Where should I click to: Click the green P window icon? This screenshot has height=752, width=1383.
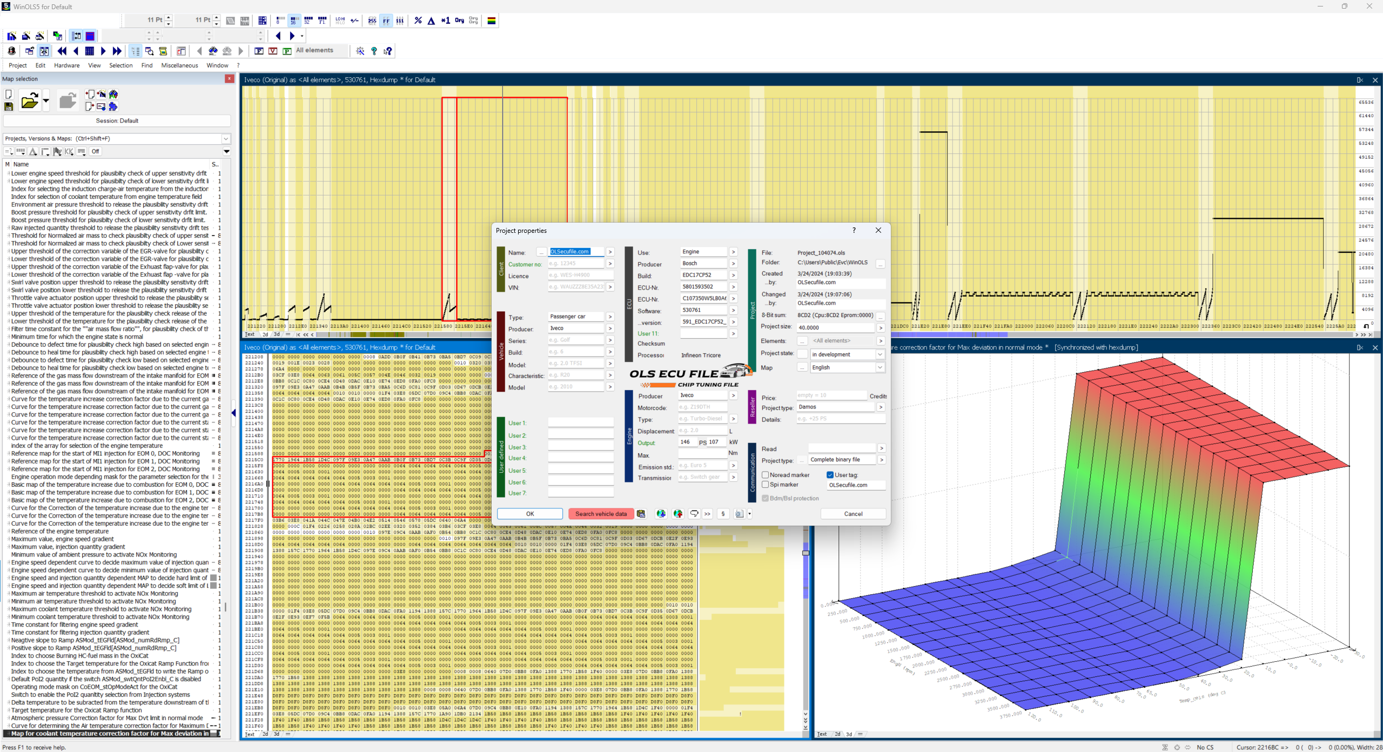point(287,51)
